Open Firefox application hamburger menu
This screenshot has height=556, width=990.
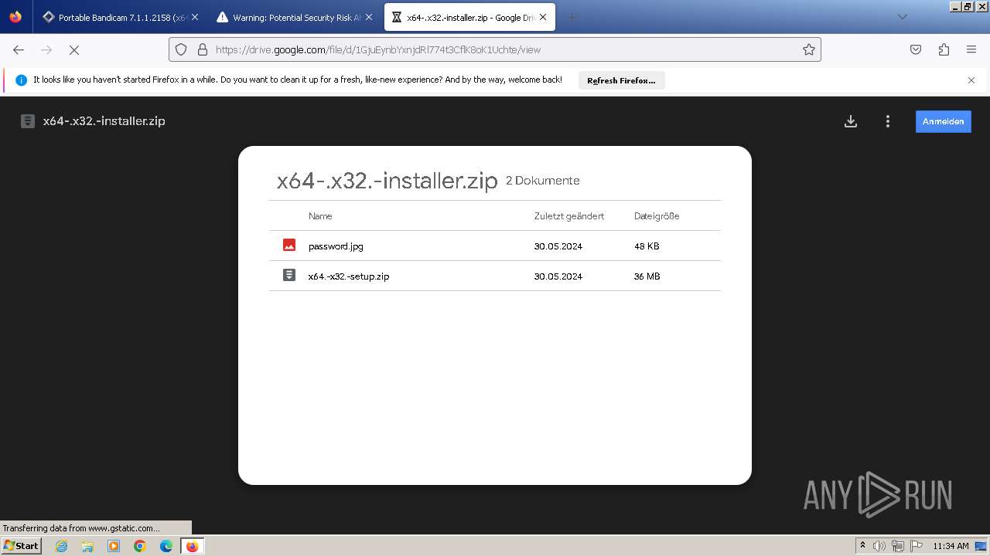971,49
